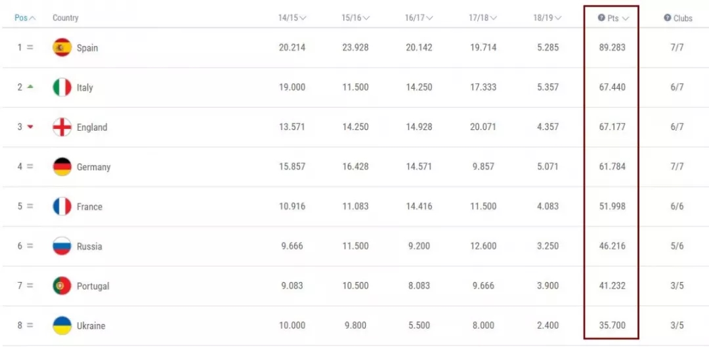The image size is (709, 347).
Task: Sort by the 16/17 season column
Action: pyautogui.click(x=419, y=18)
